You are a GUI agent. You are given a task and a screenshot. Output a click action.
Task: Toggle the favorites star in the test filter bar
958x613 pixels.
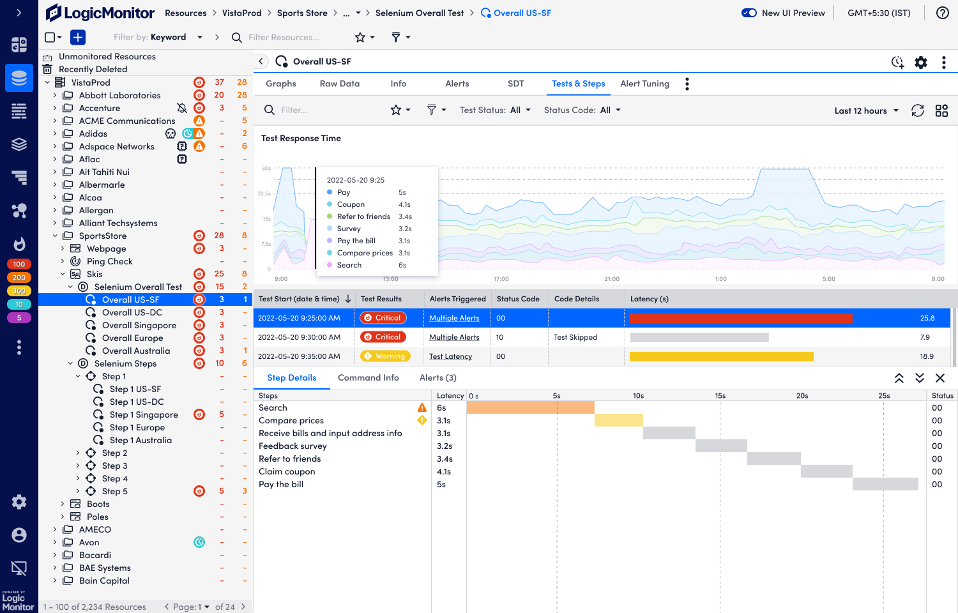click(397, 109)
